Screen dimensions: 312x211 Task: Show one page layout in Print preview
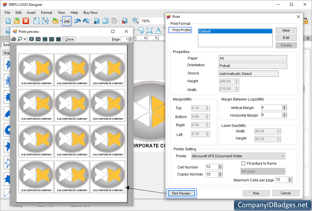coord(31,39)
